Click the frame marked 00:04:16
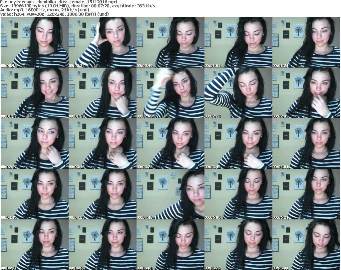Viewport: 341px width, 270px height. 34,194
